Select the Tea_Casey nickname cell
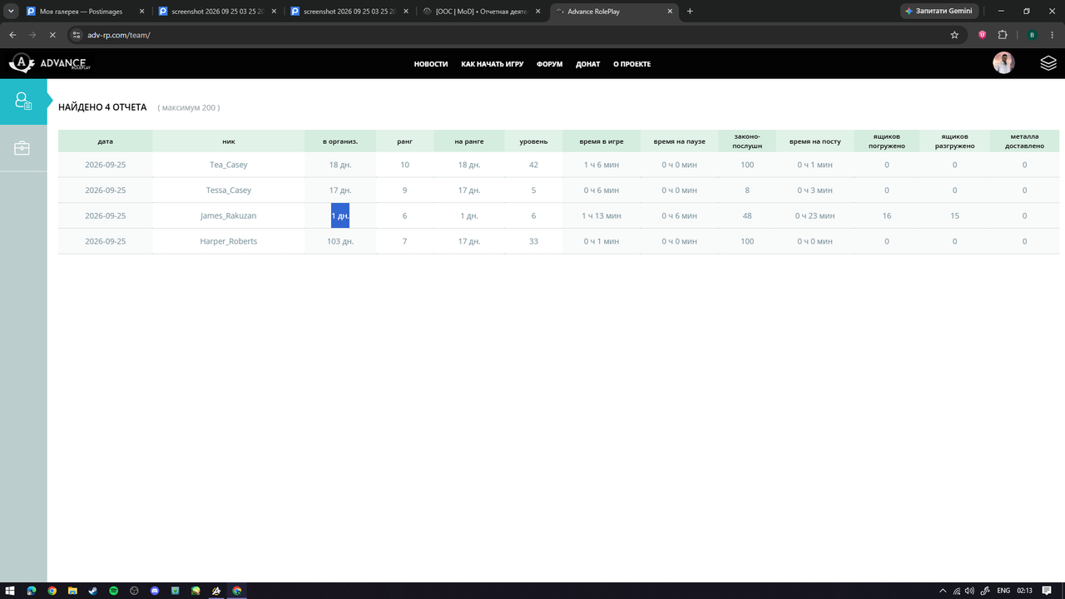This screenshot has width=1065, height=599. pyautogui.click(x=229, y=165)
